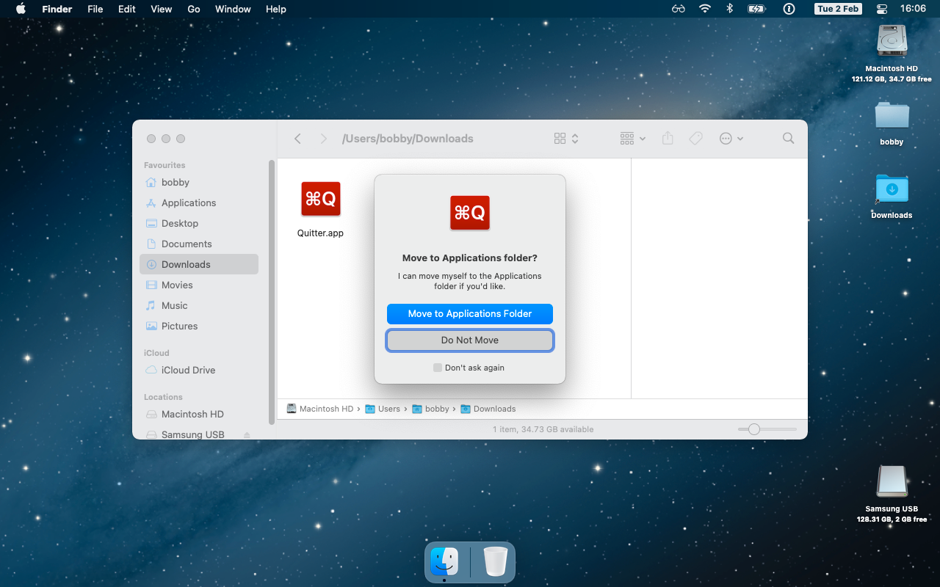This screenshot has width=940, height=587.
Task: Click Finder icon in the Dock
Action: coord(444,562)
